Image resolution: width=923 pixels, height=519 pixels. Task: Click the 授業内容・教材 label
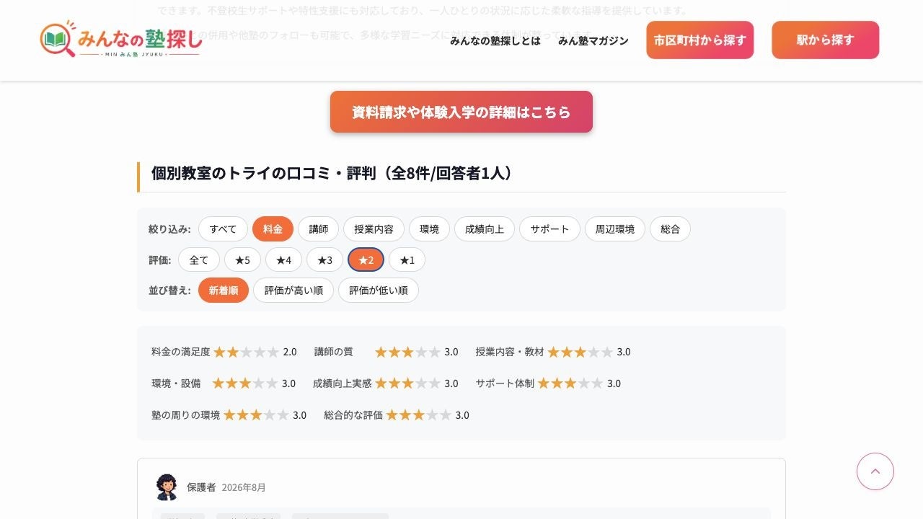coord(510,352)
